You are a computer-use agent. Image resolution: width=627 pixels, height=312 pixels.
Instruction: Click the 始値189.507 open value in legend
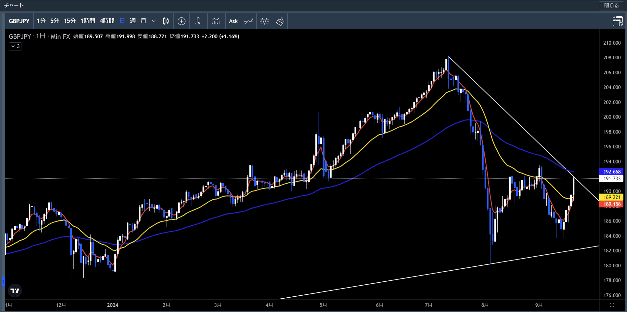(x=88, y=36)
